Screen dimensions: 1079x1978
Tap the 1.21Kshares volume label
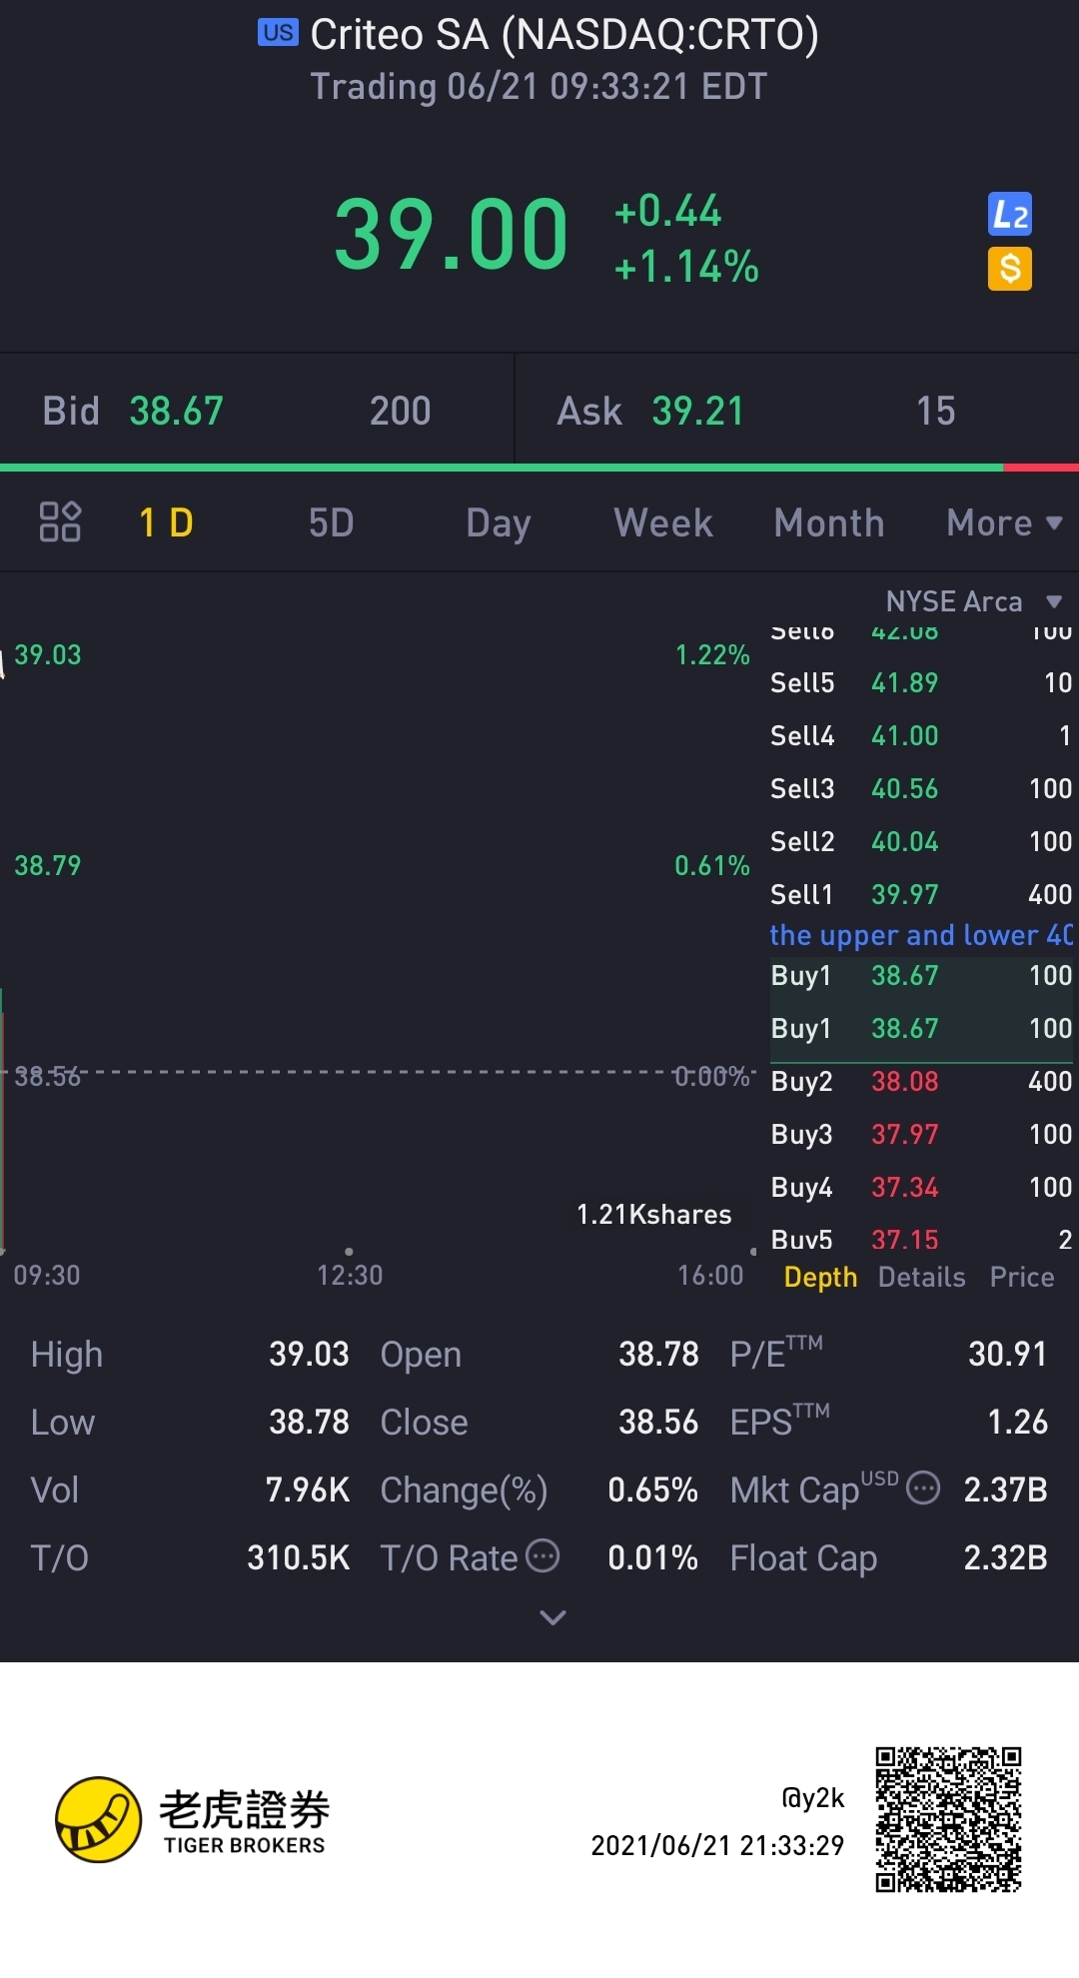tap(654, 1215)
